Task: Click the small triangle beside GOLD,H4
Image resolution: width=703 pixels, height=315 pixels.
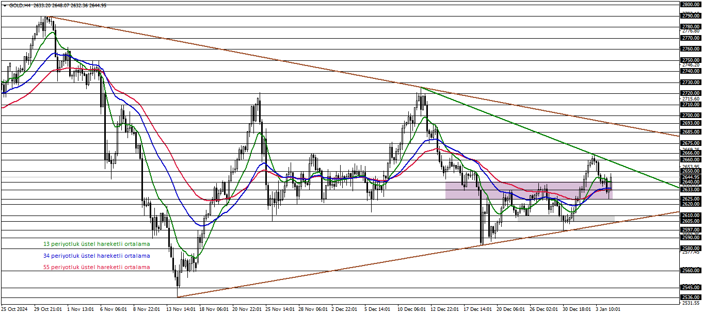Action: point(5,5)
